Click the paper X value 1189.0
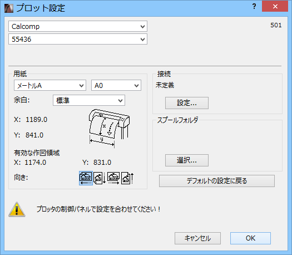 (36, 120)
